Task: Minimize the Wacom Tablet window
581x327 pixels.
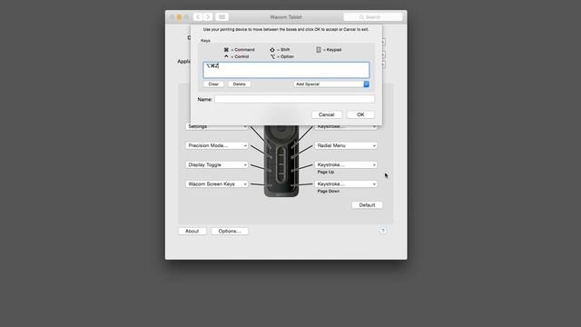Action: (180, 17)
